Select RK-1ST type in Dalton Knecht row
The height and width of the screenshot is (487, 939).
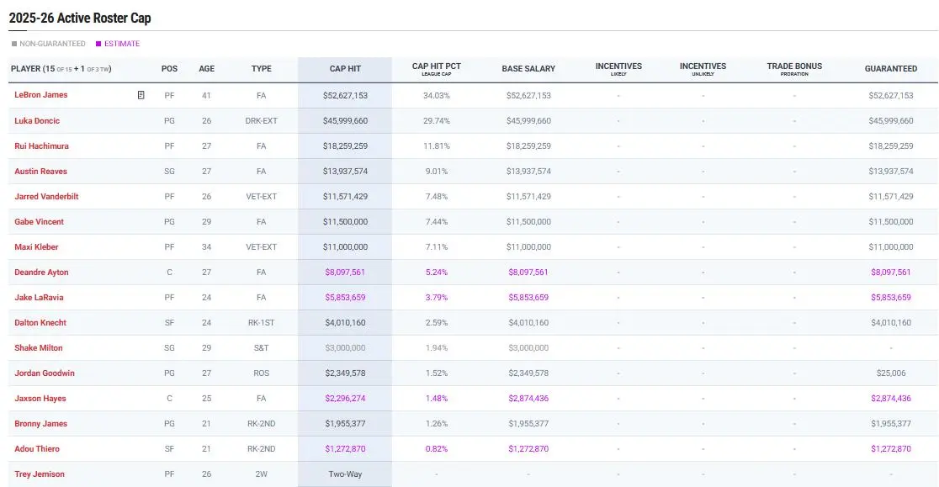(x=261, y=322)
